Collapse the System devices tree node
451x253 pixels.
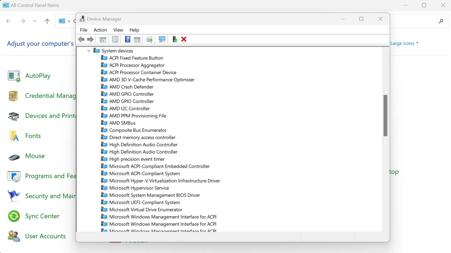(89, 51)
